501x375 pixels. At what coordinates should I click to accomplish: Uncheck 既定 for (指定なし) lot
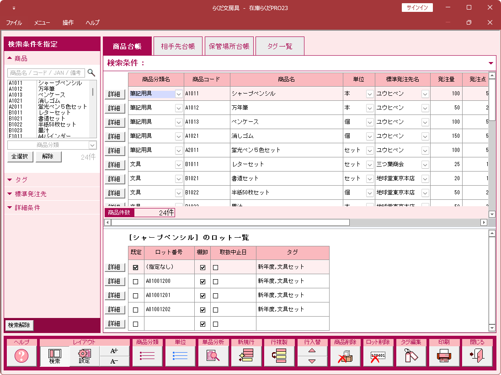135,267
